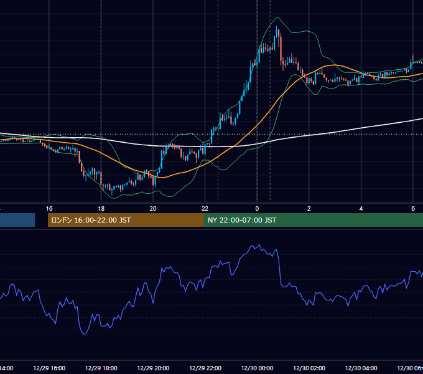
Task: Click the 12/29 20:00 date label
Action: 153,368
